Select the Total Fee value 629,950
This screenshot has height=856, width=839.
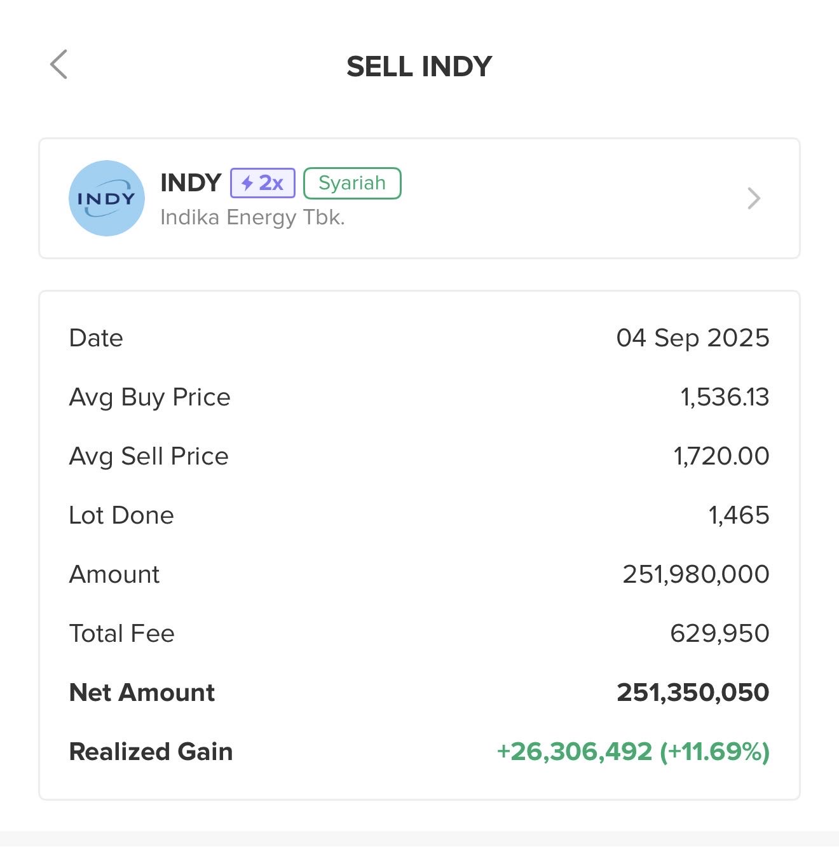[x=720, y=634]
